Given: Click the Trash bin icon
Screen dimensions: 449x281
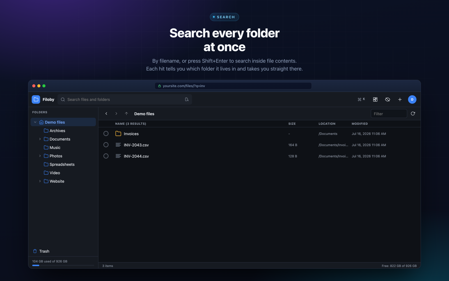Looking at the screenshot, I should pos(35,251).
